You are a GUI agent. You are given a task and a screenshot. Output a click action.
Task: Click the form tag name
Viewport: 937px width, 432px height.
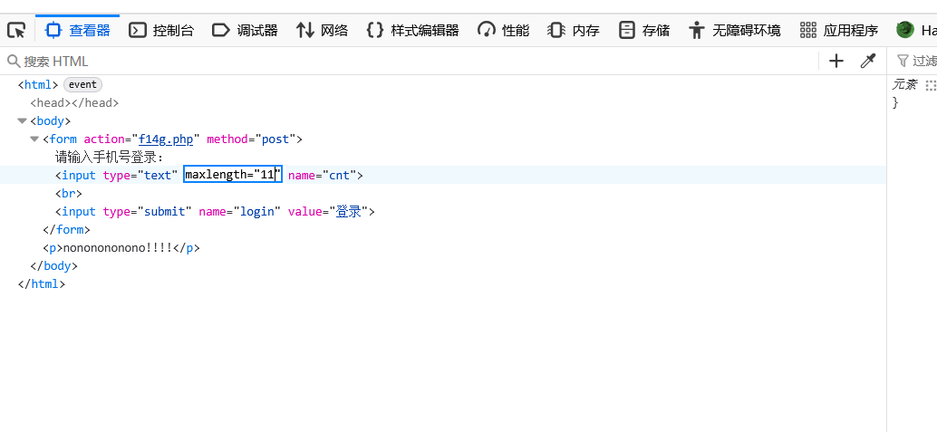(x=63, y=139)
